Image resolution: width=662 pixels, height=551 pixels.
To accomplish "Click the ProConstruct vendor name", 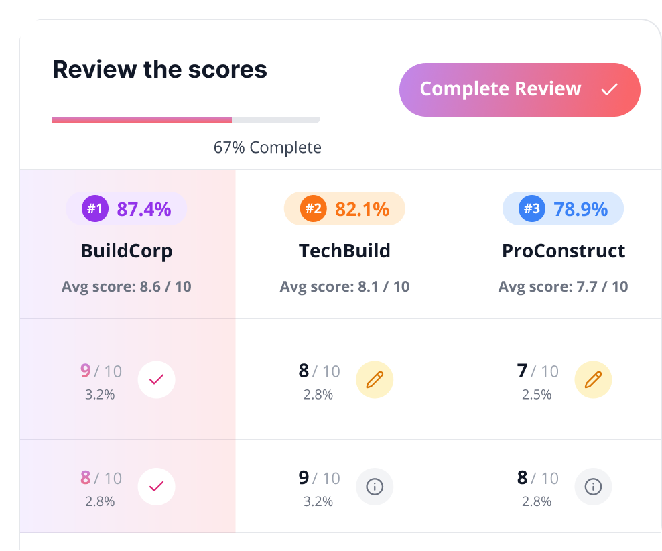I will click(x=564, y=251).
